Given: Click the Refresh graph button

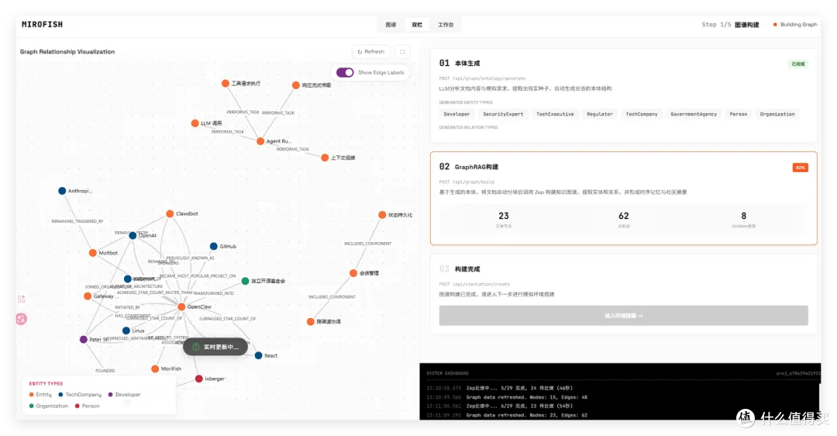Looking at the screenshot, I should pyautogui.click(x=371, y=52).
